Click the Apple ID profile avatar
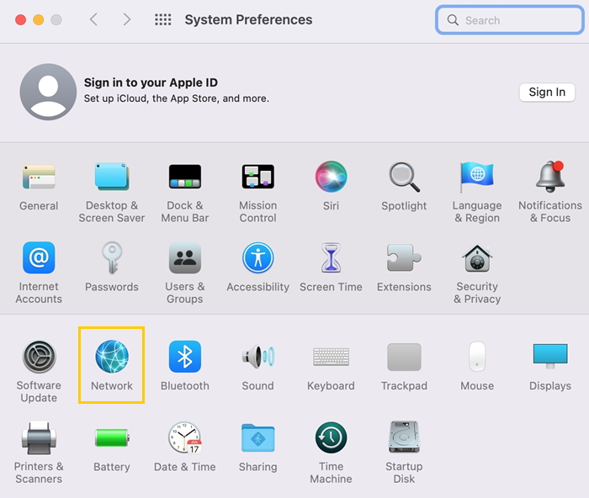Viewport: 589px width, 498px height. [48, 92]
